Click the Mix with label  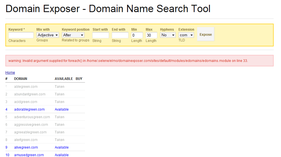point(43,30)
